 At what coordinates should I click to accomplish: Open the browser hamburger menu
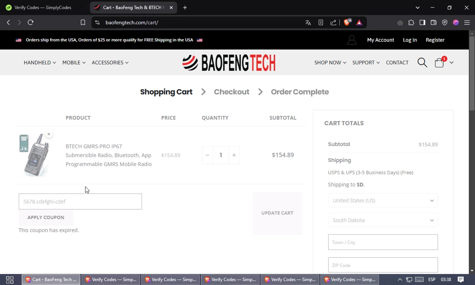(467, 22)
